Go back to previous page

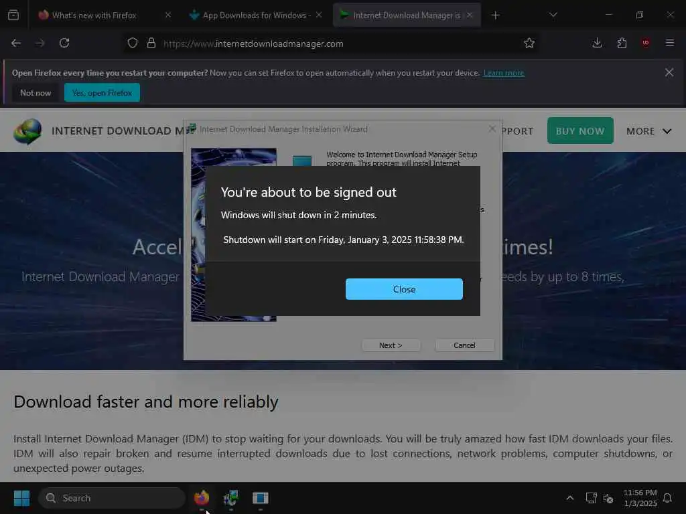(x=16, y=44)
